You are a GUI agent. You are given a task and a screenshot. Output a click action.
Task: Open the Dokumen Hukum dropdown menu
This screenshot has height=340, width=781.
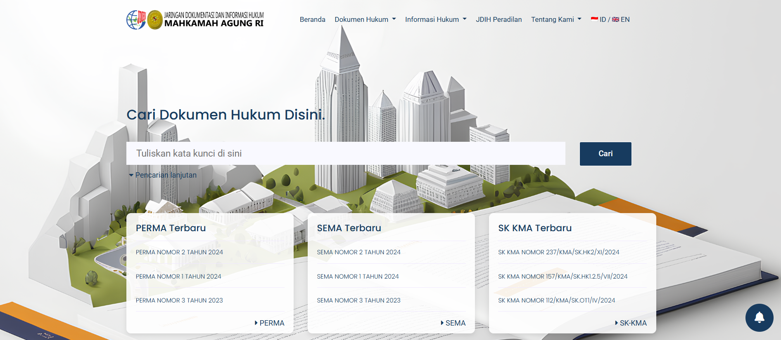(365, 19)
